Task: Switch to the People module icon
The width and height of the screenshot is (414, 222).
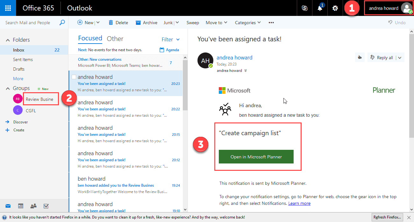Action: [x=33, y=206]
